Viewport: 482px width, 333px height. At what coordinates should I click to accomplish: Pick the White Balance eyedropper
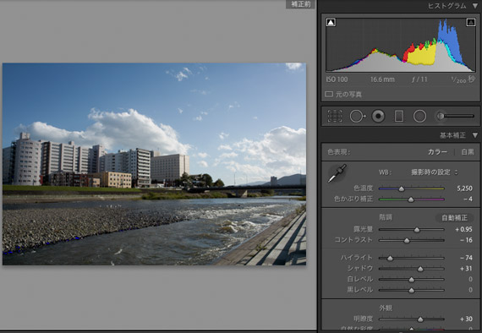click(337, 173)
